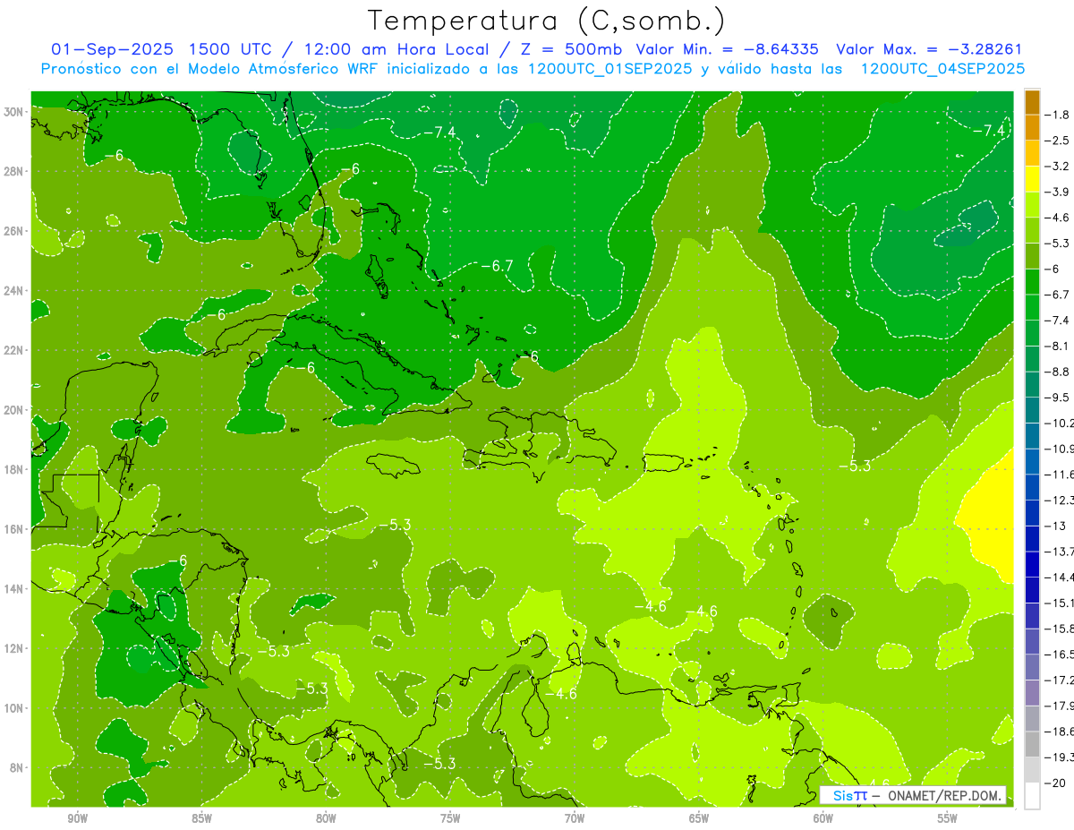Click the white swatch below -20 on scale
1074x830 pixels.
[1032, 795]
